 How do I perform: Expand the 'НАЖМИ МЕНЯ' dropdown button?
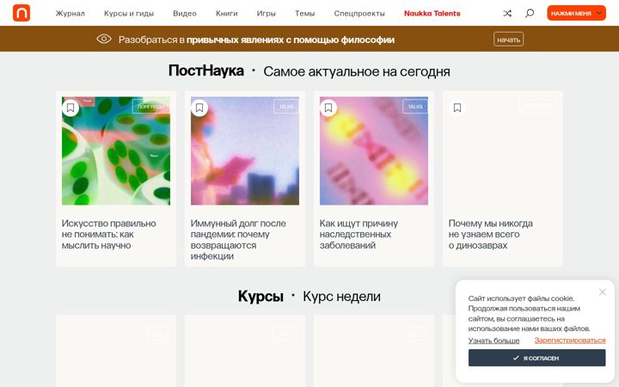[576, 13]
